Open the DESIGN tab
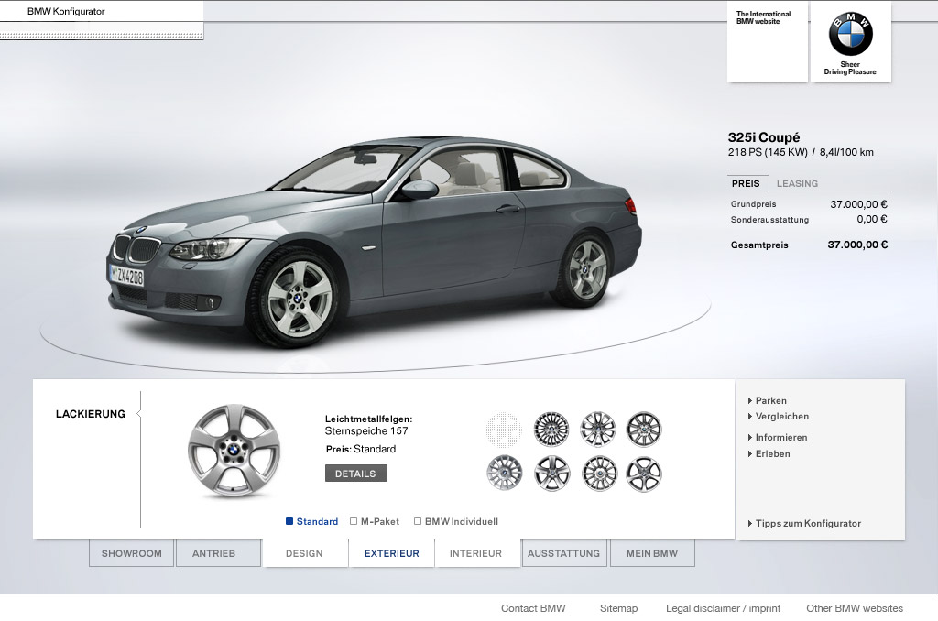Image resolution: width=938 pixels, height=621 pixels. (304, 553)
